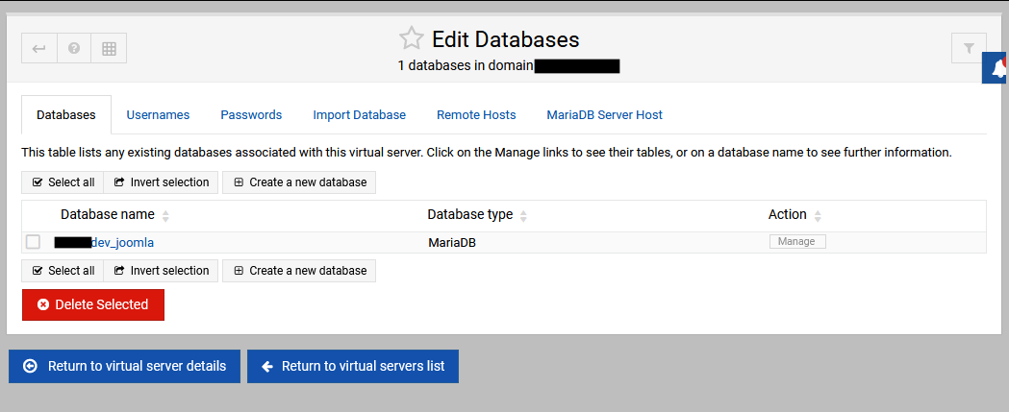Return to virtual server details
1009x412 pixels.
pyautogui.click(x=124, y=366)
